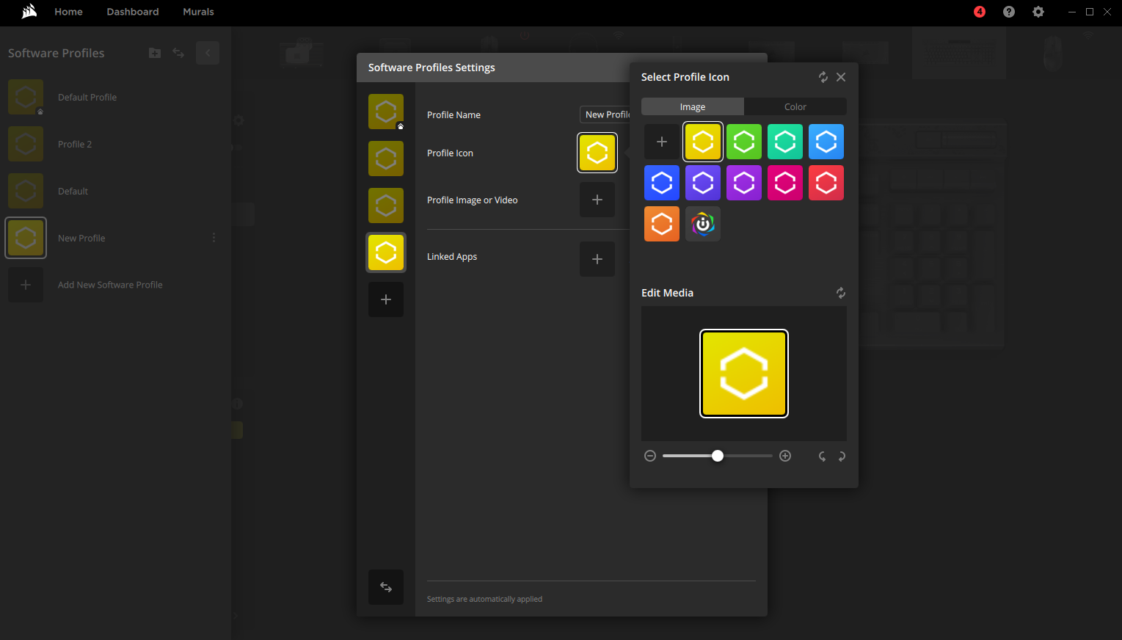Add a custom profile icon image

pyautogui.click(x=661, y=142)
